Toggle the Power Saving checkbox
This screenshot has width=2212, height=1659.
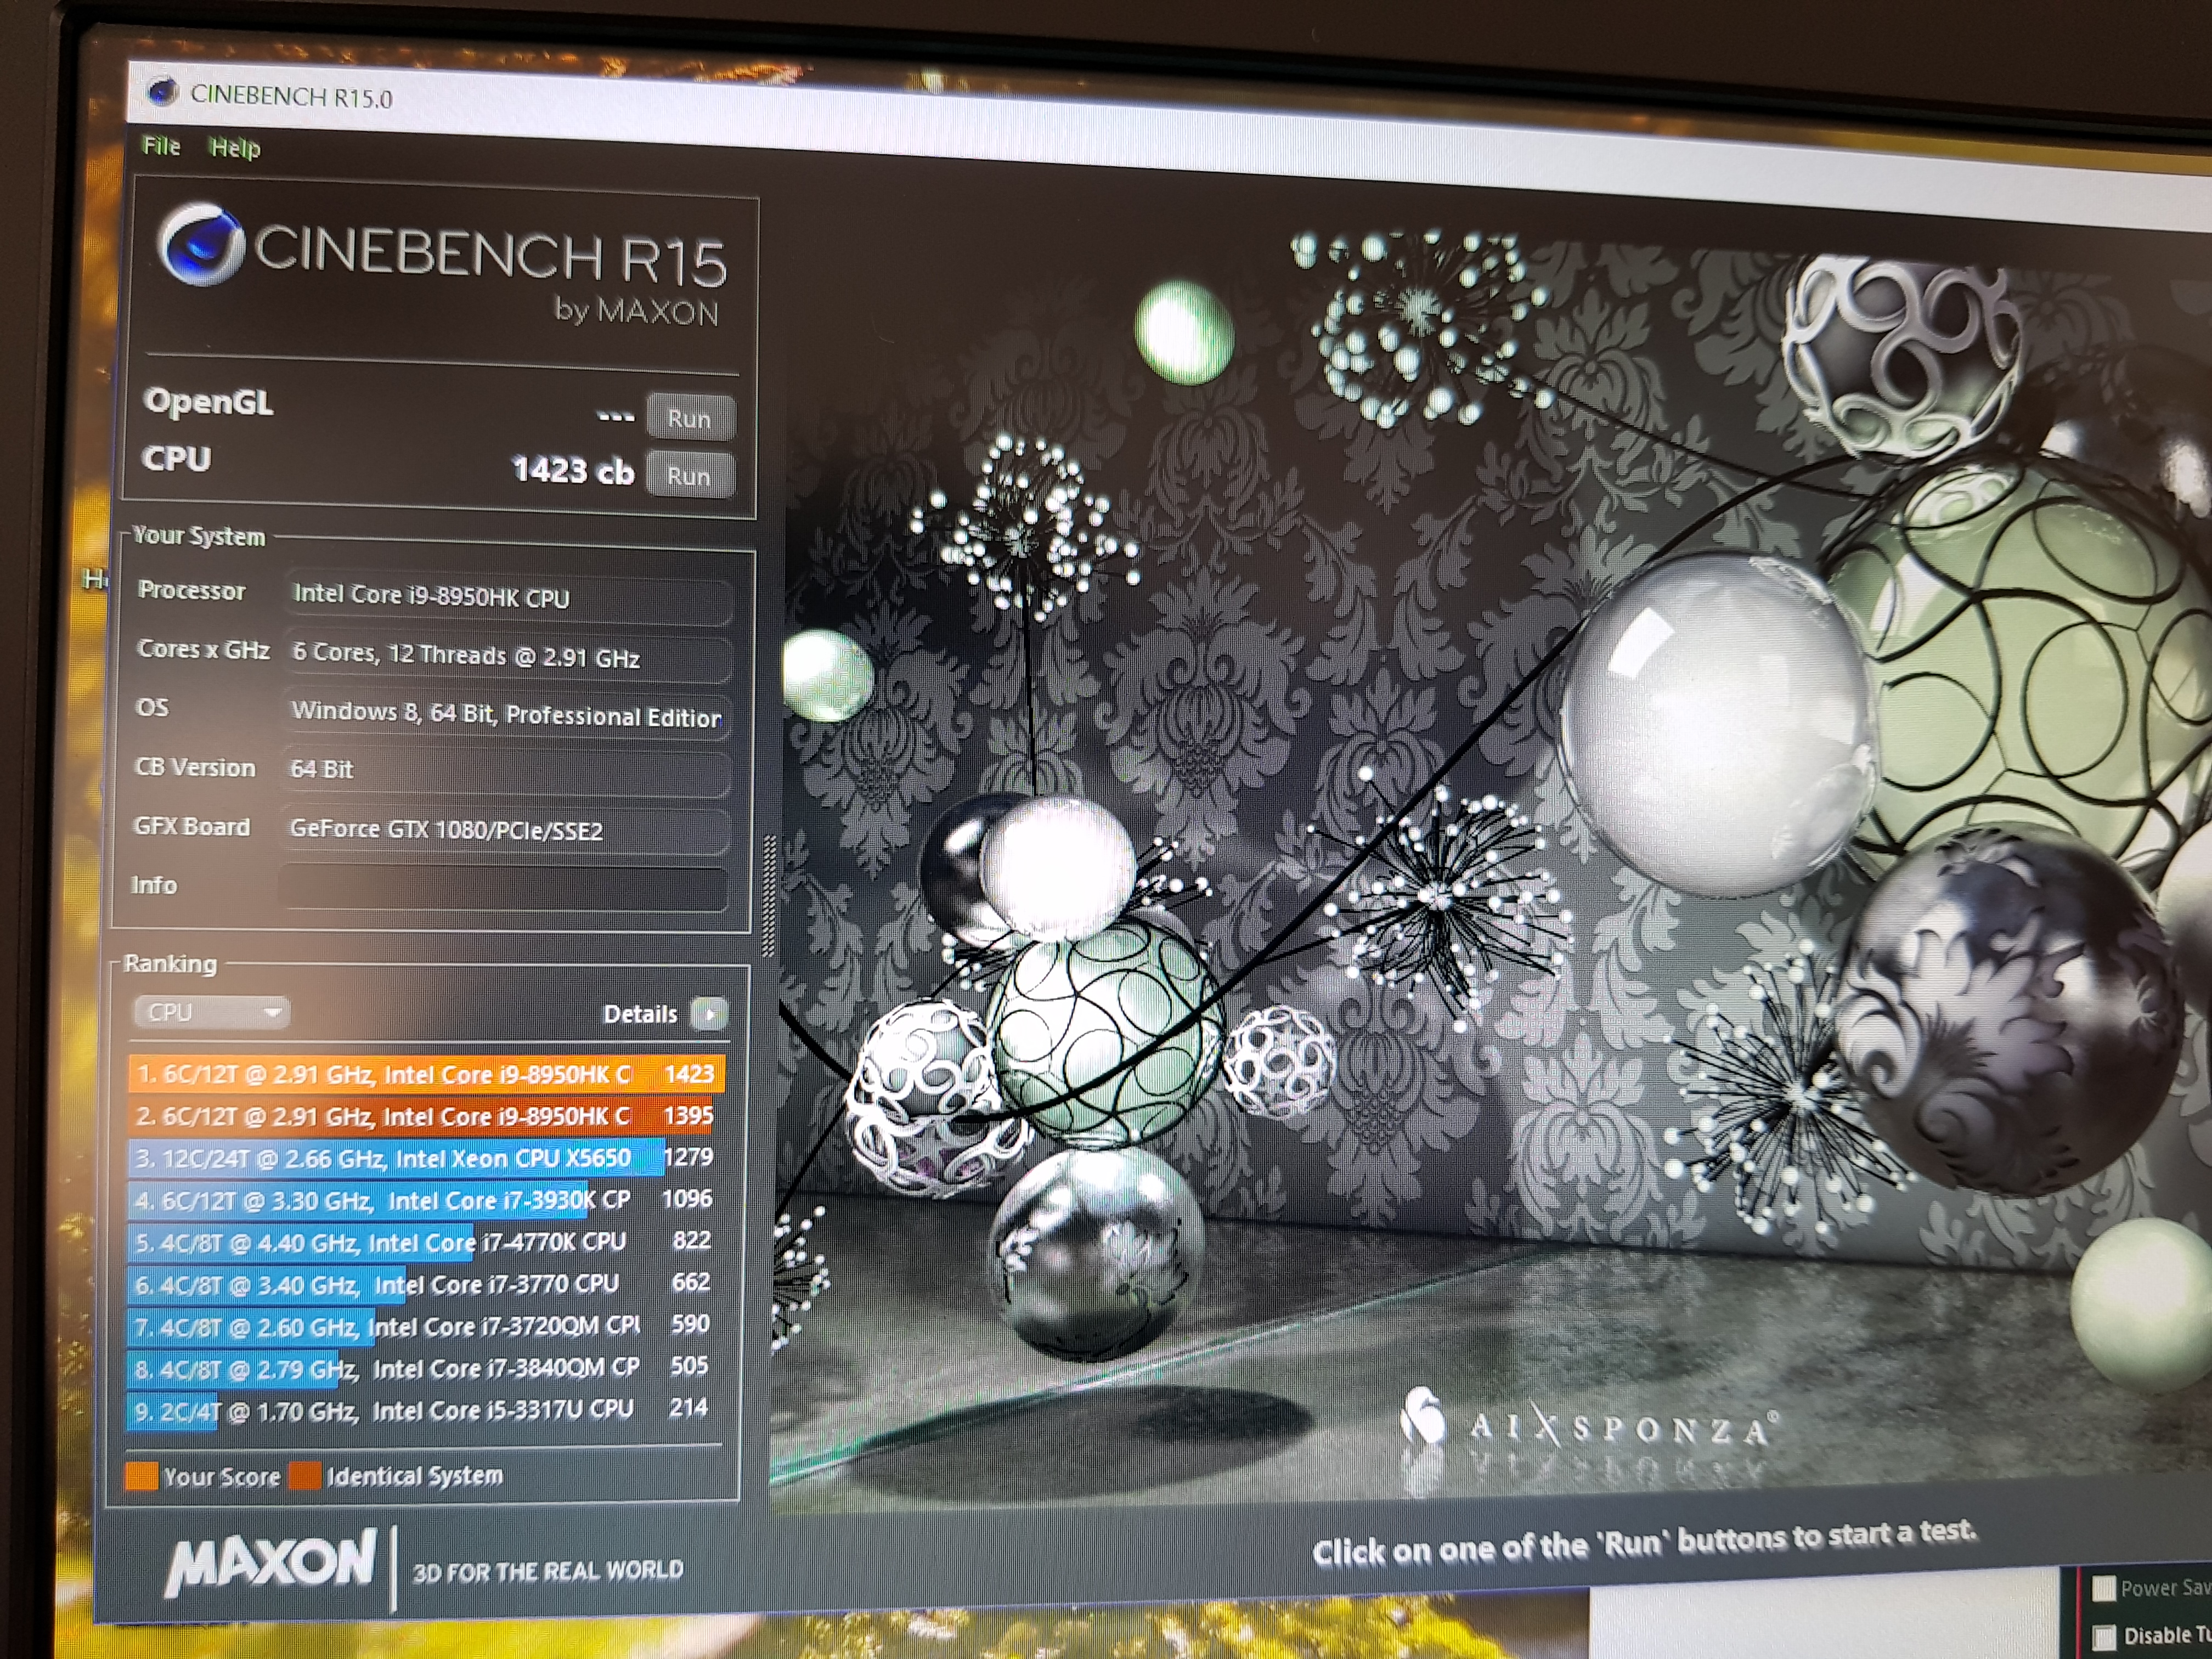2104,1587
